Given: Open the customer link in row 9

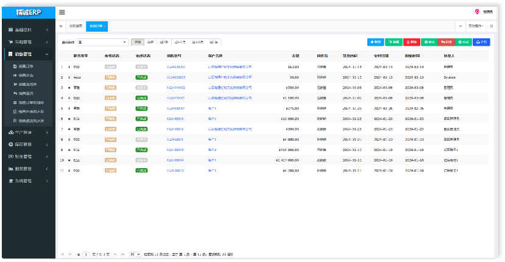Looking at the screenshot, I should (212, 150).
